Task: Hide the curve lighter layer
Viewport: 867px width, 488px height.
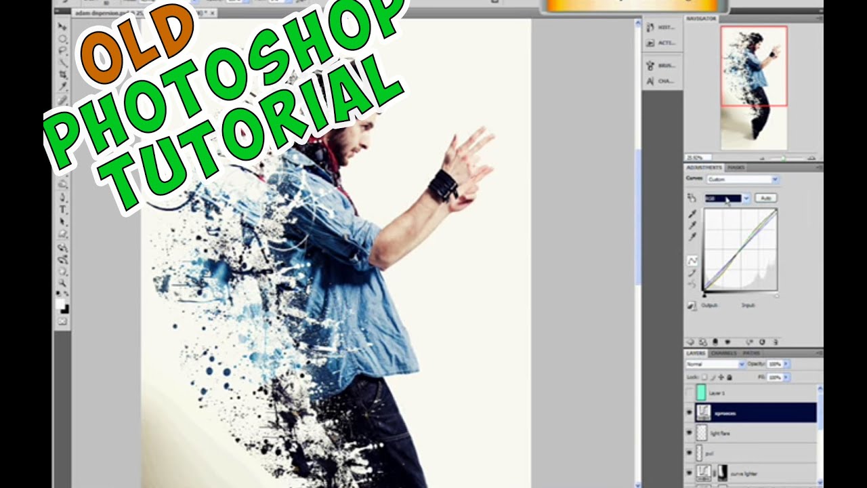Action: 690,472
